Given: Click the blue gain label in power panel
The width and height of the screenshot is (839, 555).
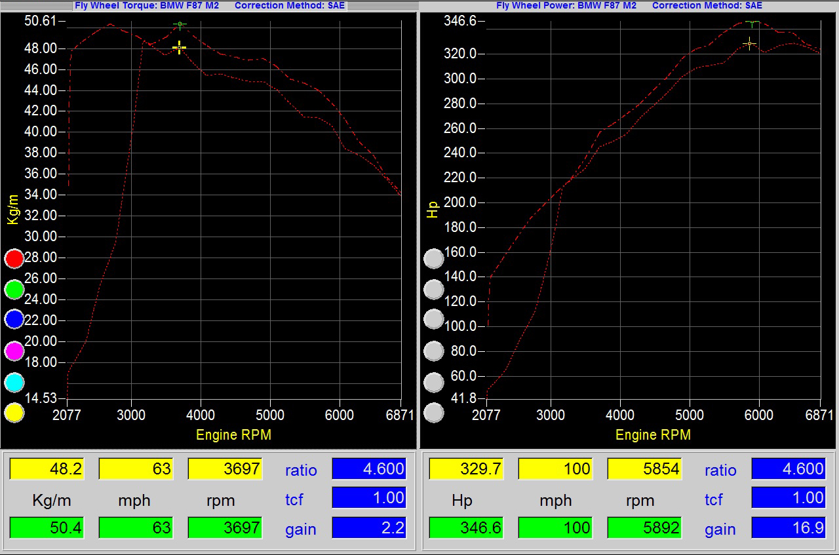Looking at the screenshot, I should [720, 529].
